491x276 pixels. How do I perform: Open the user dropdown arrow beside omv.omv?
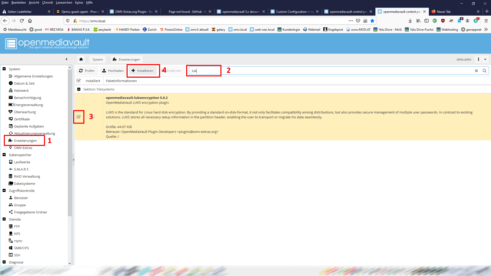coord(485,59)
